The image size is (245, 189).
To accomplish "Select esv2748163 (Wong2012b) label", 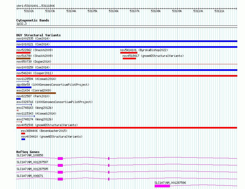I will tap(35, 108).
